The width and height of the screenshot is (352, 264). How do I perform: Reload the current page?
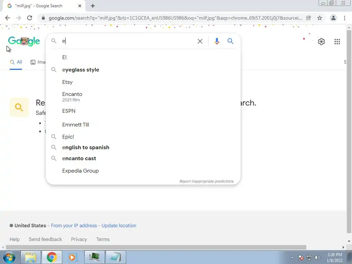pos(30,18)
